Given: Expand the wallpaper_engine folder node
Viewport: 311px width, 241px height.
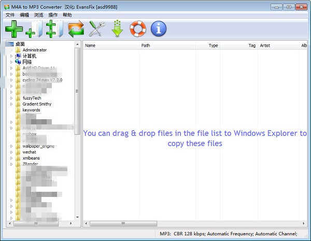Looking at the screenshot, I should click(11, 146).
